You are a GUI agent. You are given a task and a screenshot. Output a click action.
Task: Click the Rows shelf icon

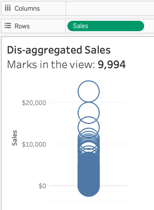(8, 26)
